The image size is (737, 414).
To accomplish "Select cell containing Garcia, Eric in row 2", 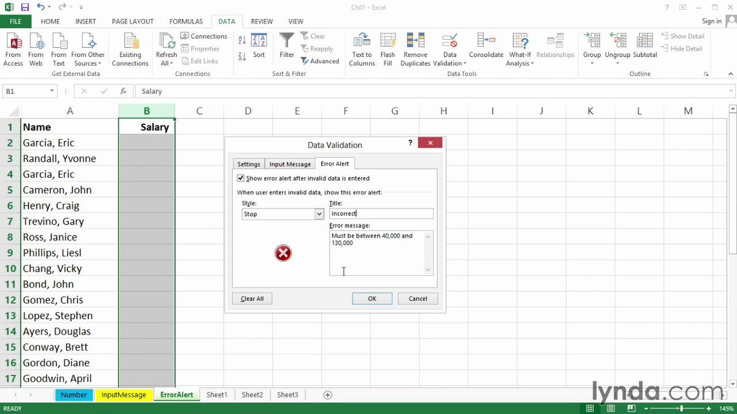I will tap(69, 143).
